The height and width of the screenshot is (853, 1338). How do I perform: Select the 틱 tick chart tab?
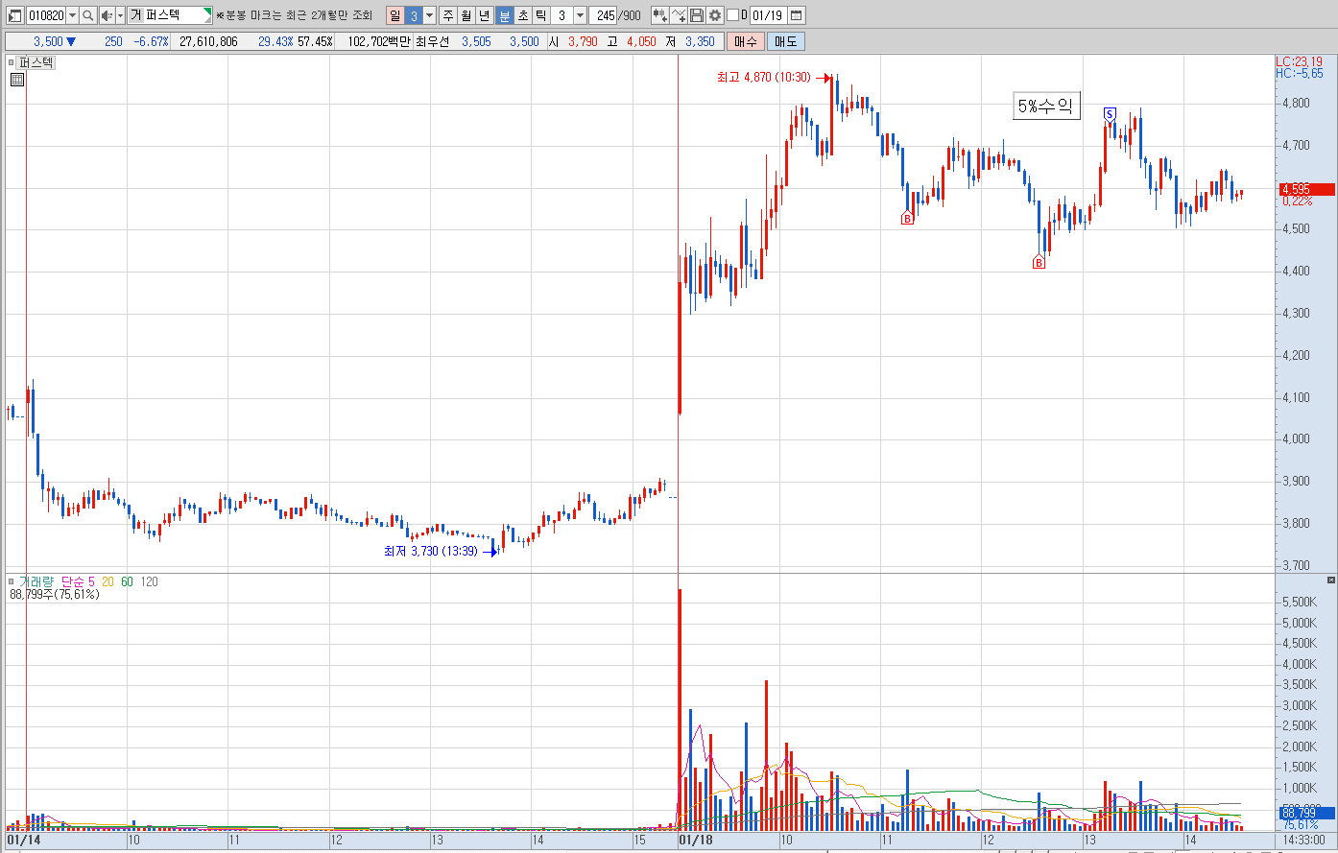(541, 15)
